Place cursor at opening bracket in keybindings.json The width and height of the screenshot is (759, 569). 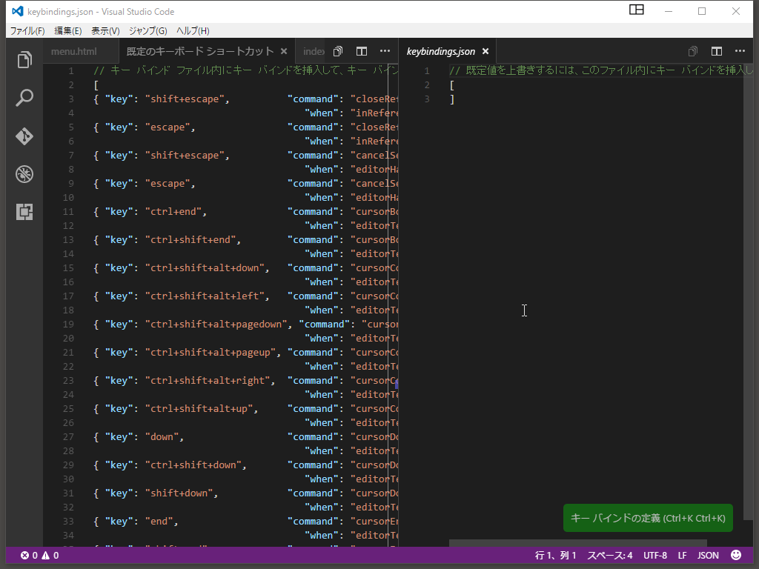click(452, 85)
